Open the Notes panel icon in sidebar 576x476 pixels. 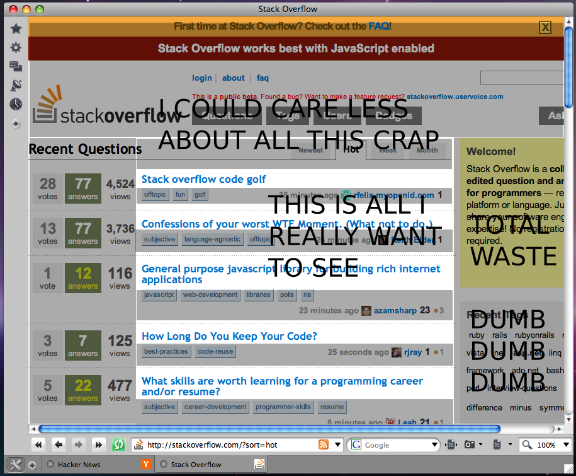tap(16, 66)
